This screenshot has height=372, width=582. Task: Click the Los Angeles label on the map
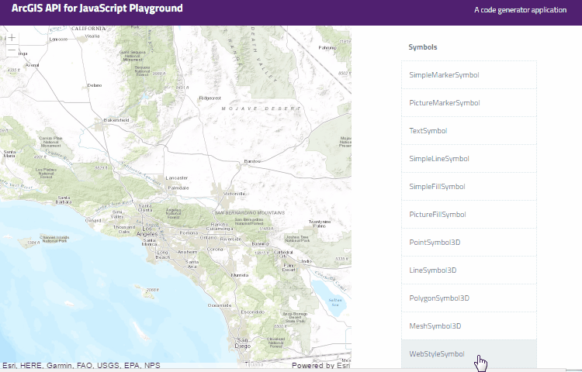[x=147, y=231]
